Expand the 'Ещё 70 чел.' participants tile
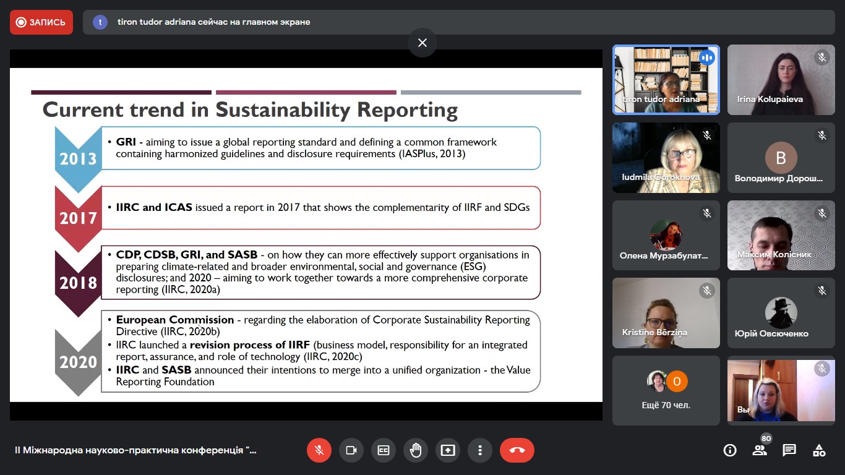Image resolution: width=845 pixels, height=475 pixels. (666, 390)
